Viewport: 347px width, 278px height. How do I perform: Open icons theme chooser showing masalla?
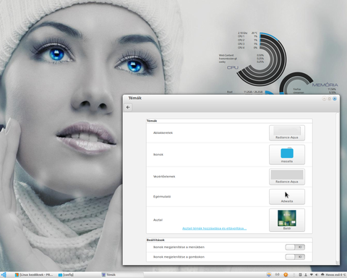[287, 154]
